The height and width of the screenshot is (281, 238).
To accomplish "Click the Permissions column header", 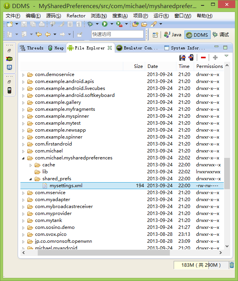I will pos(210,66).
